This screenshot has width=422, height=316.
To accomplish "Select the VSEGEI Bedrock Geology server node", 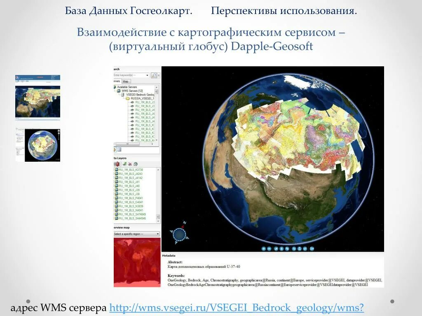I will coord(140,95).
